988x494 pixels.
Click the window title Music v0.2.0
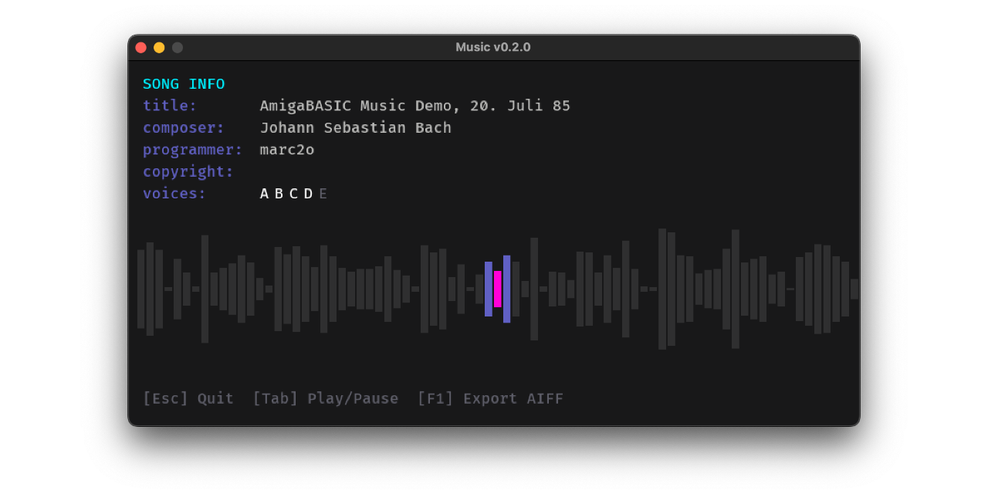(x=493, y=47)
